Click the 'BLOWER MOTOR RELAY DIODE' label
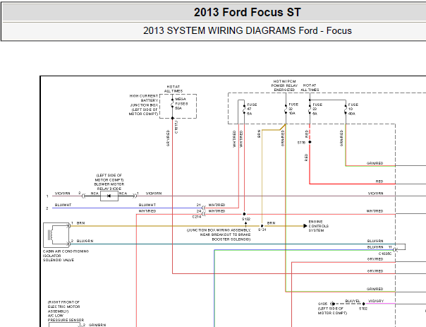The height and width of the screenshot is (327, 426). click(x=109, y=186)
